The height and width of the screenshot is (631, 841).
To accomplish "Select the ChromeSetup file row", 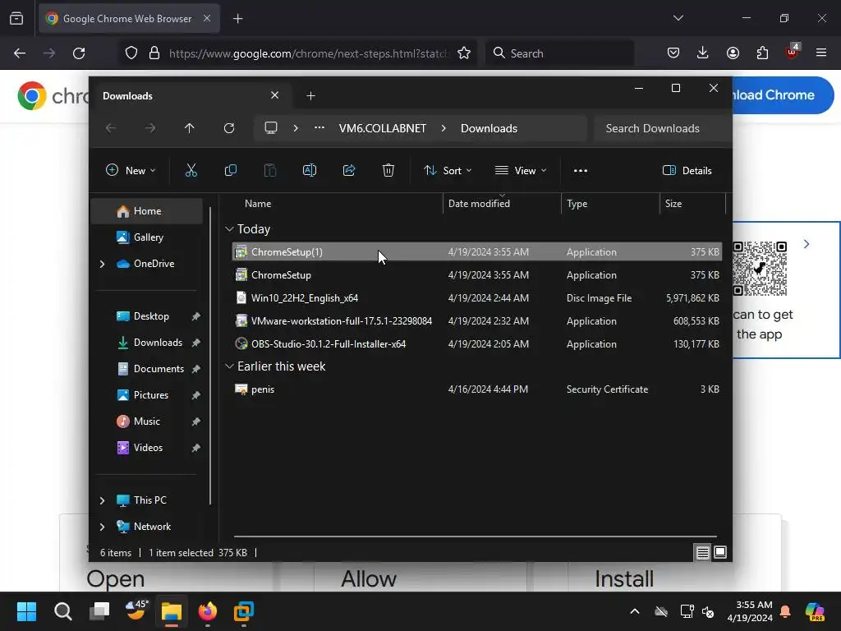I will point(477,274).
